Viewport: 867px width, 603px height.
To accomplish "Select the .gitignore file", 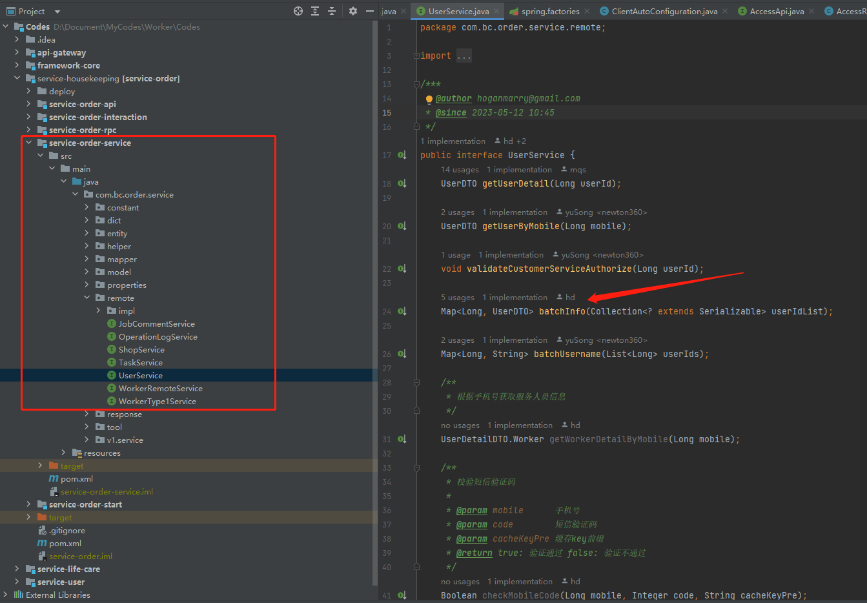I will tap(66, 530).
